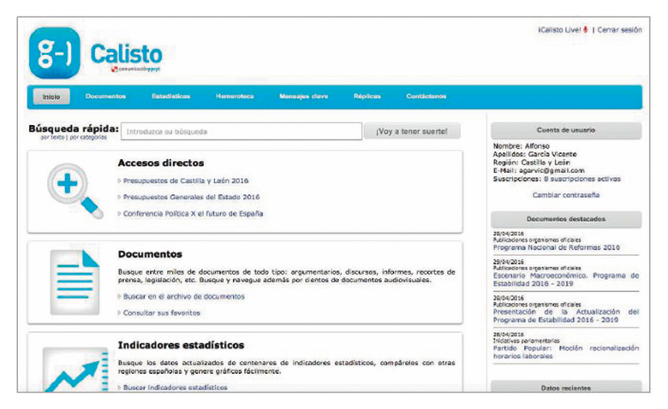This screenshot has width=668, height=409.
Task: Open Presupuestos Generales del Estado 2016 link
Action: [x=191, y=197]
